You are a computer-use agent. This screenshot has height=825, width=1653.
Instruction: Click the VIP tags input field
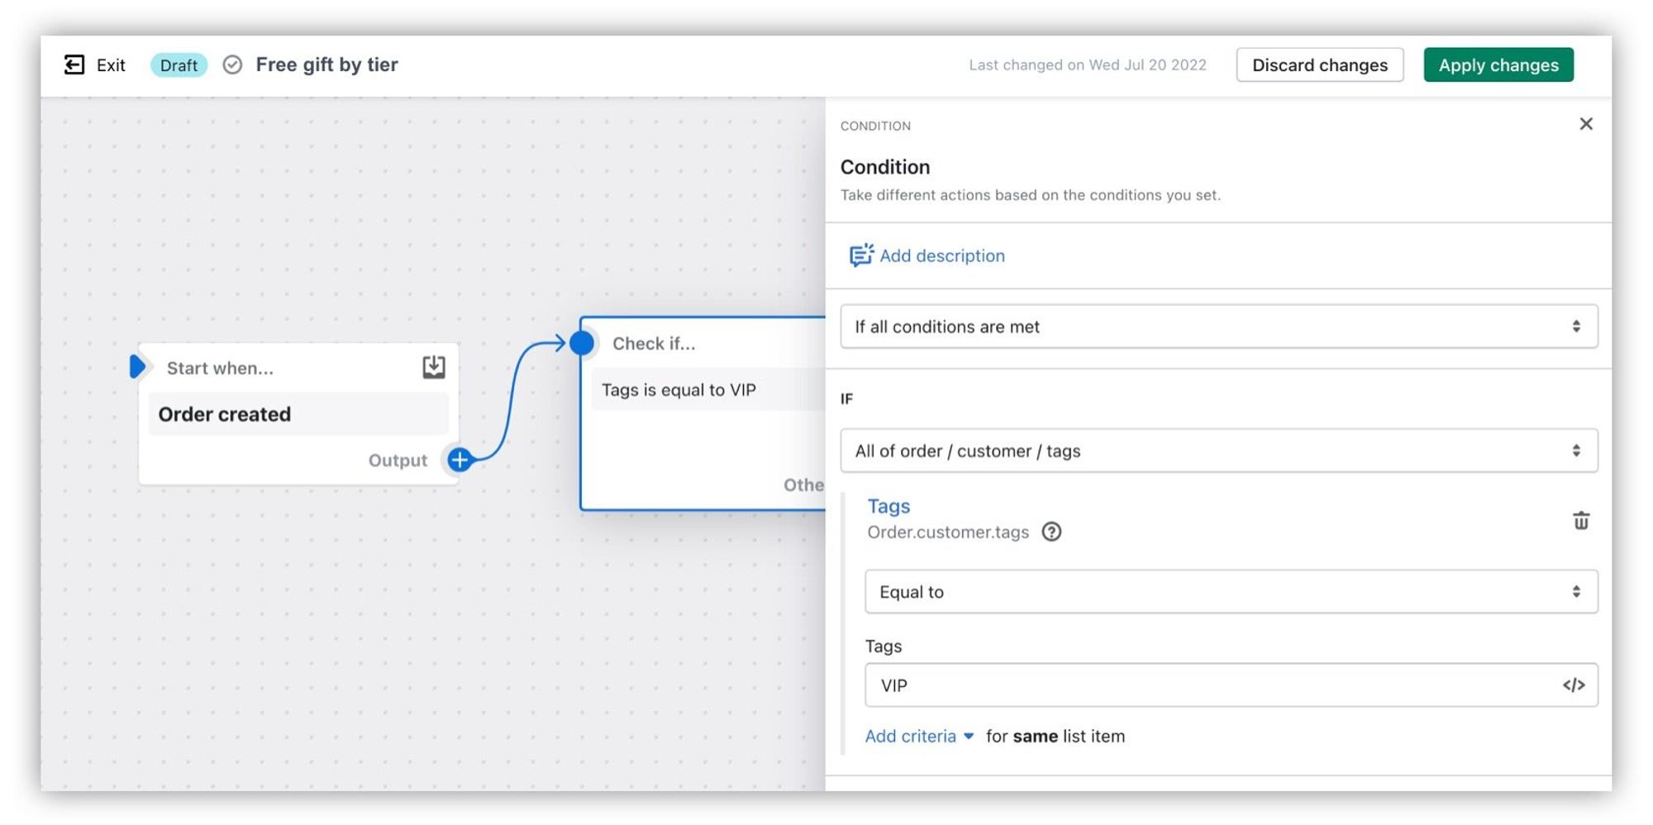pyautogui.click(x=1207, y=685)
